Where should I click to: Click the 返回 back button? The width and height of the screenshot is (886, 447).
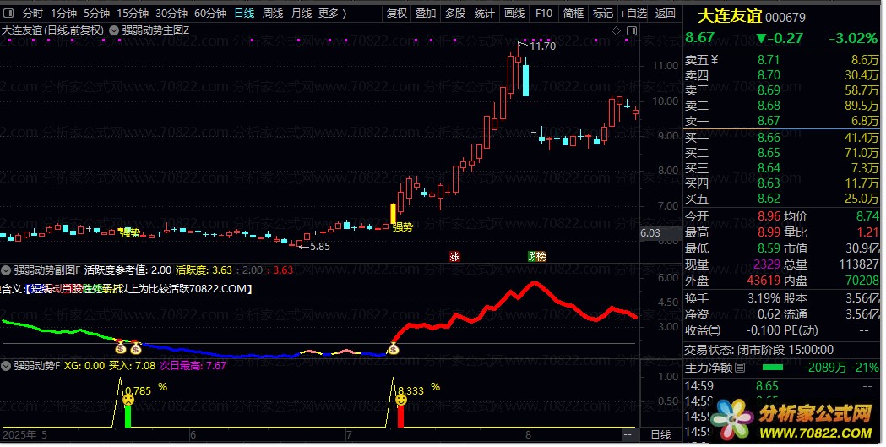(665, 13)
